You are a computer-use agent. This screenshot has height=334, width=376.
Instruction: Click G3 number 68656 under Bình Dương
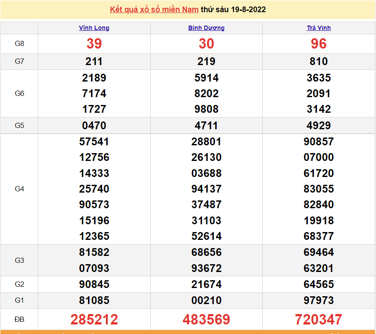(206, 252)
